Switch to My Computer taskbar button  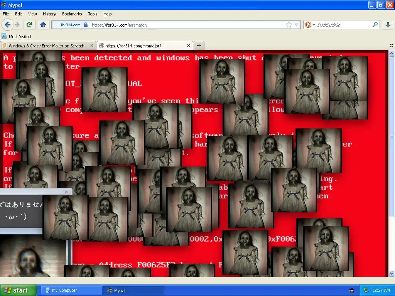tap(71, 290)
